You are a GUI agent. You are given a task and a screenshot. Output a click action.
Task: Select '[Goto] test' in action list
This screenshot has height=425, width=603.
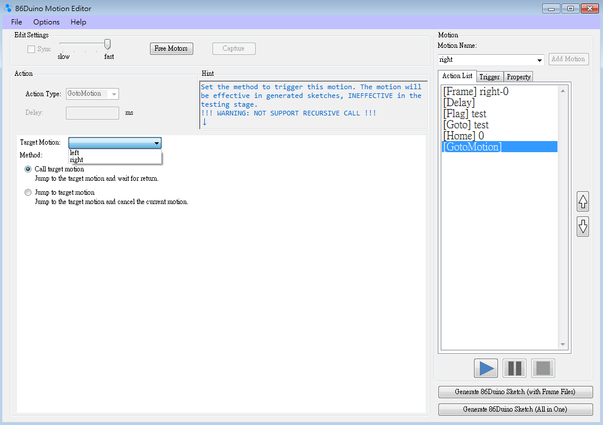pos(500,125)
